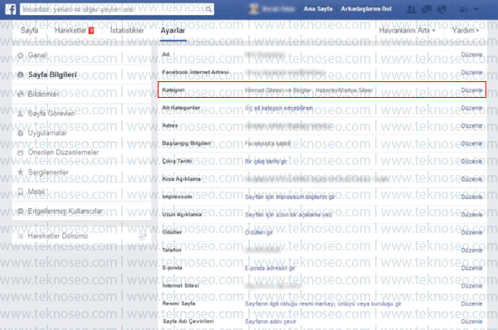498x330 pixels.
Task: Click 'Sayfan için uzun bir açıklama yaz'
Action: click(x=288, y=215)
